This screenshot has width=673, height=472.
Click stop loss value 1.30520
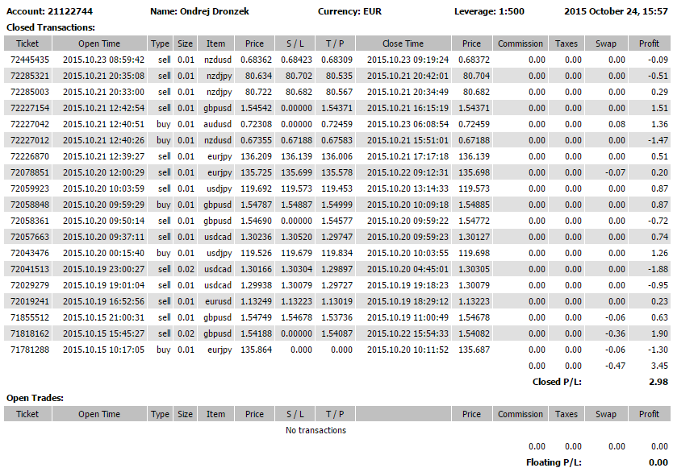[x=297, y=237]
